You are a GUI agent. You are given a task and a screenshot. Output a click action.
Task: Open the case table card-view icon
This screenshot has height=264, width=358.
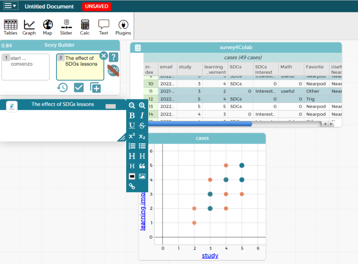tap(138, 48)
